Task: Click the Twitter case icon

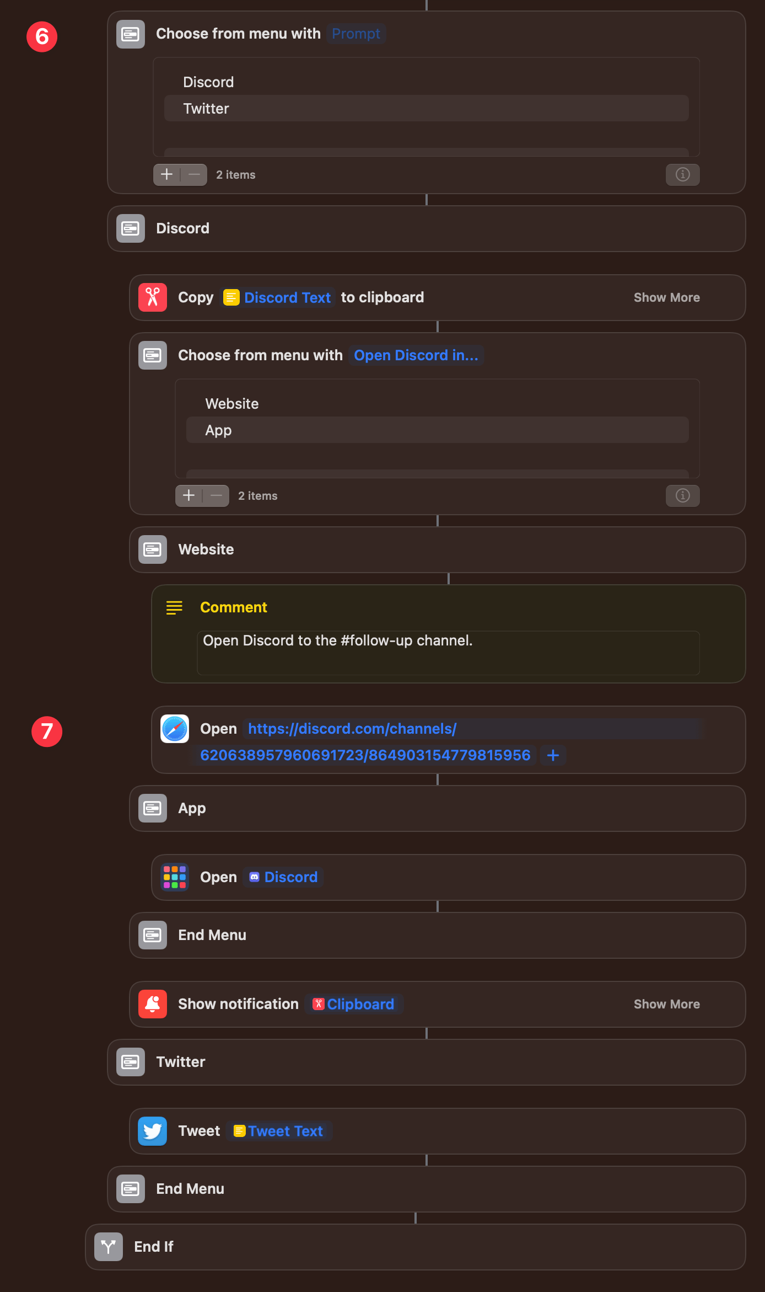Action: (x=131, y=1062)
